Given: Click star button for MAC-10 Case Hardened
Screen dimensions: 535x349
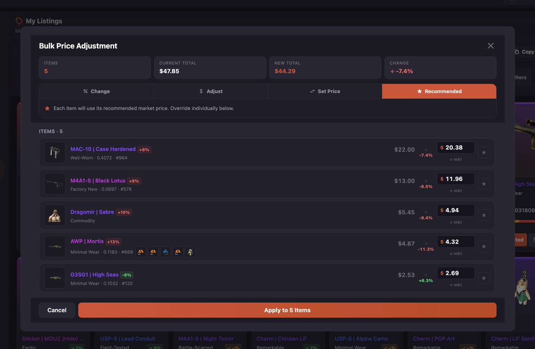Looking at the screenshot, I should (484, 153).
